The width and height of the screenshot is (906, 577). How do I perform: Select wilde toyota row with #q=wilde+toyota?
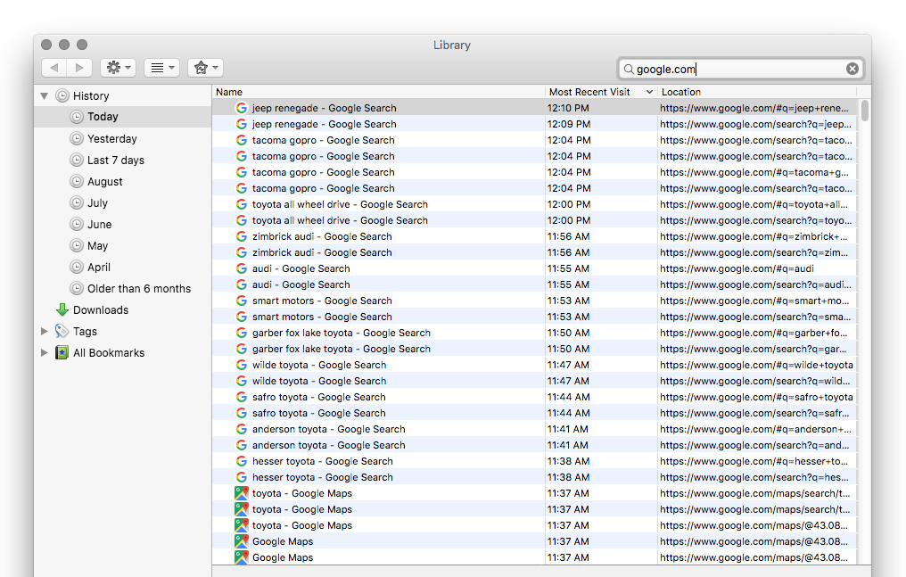click(534, 365)
